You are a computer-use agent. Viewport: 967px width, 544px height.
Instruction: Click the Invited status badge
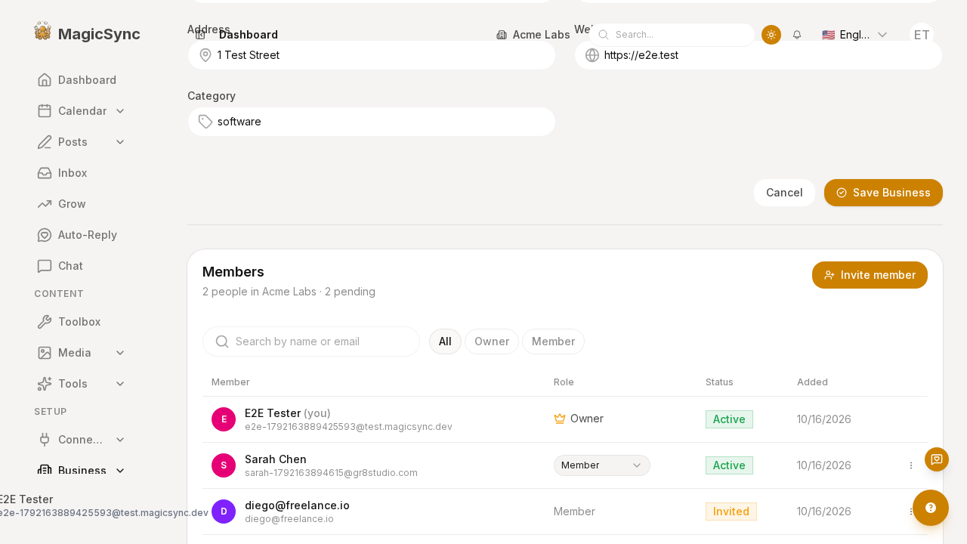click(731, 512)
